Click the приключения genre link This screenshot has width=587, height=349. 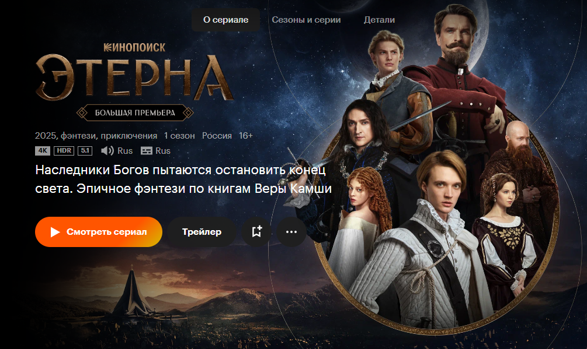click(128, 136)
